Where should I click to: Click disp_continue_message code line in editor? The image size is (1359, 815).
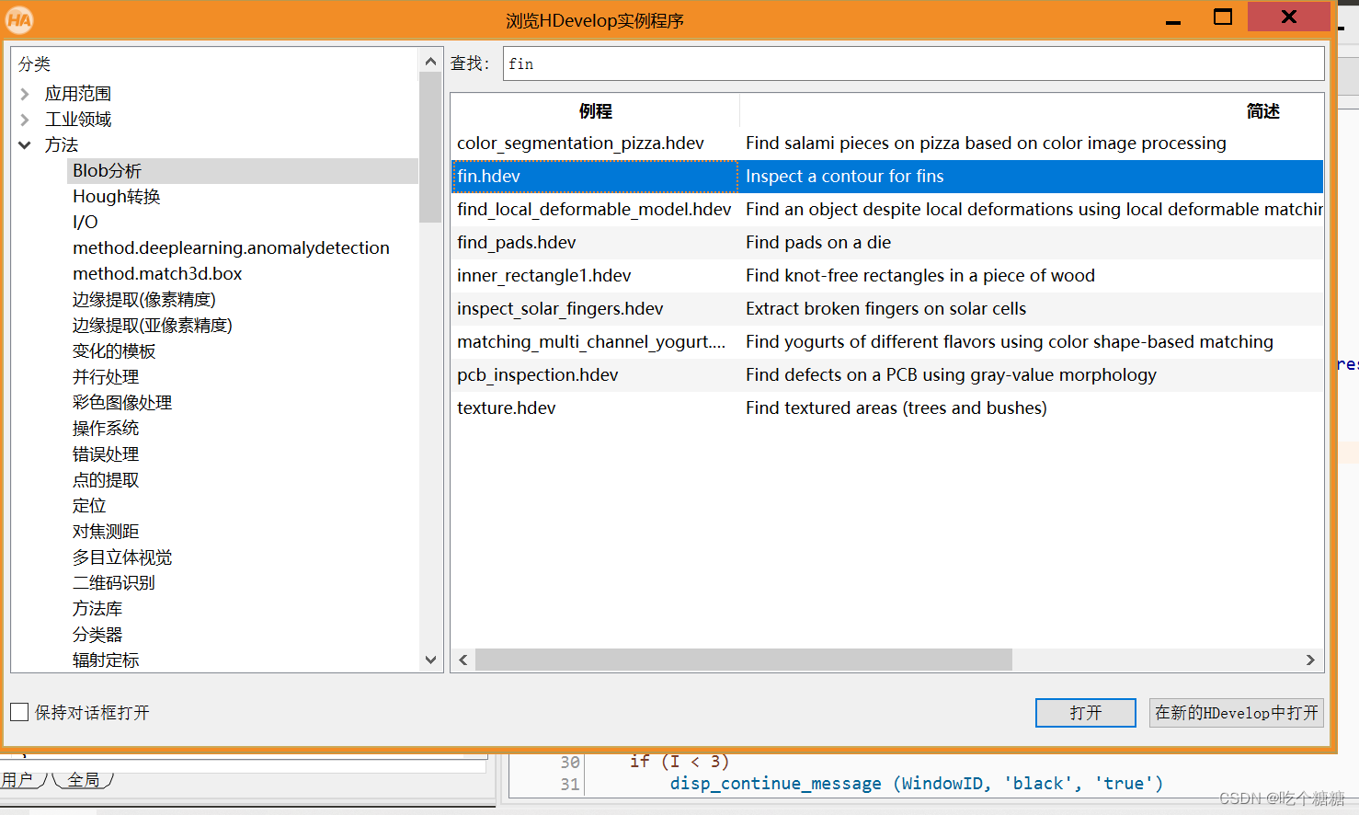pyautogui.click(x=917, y=784)
